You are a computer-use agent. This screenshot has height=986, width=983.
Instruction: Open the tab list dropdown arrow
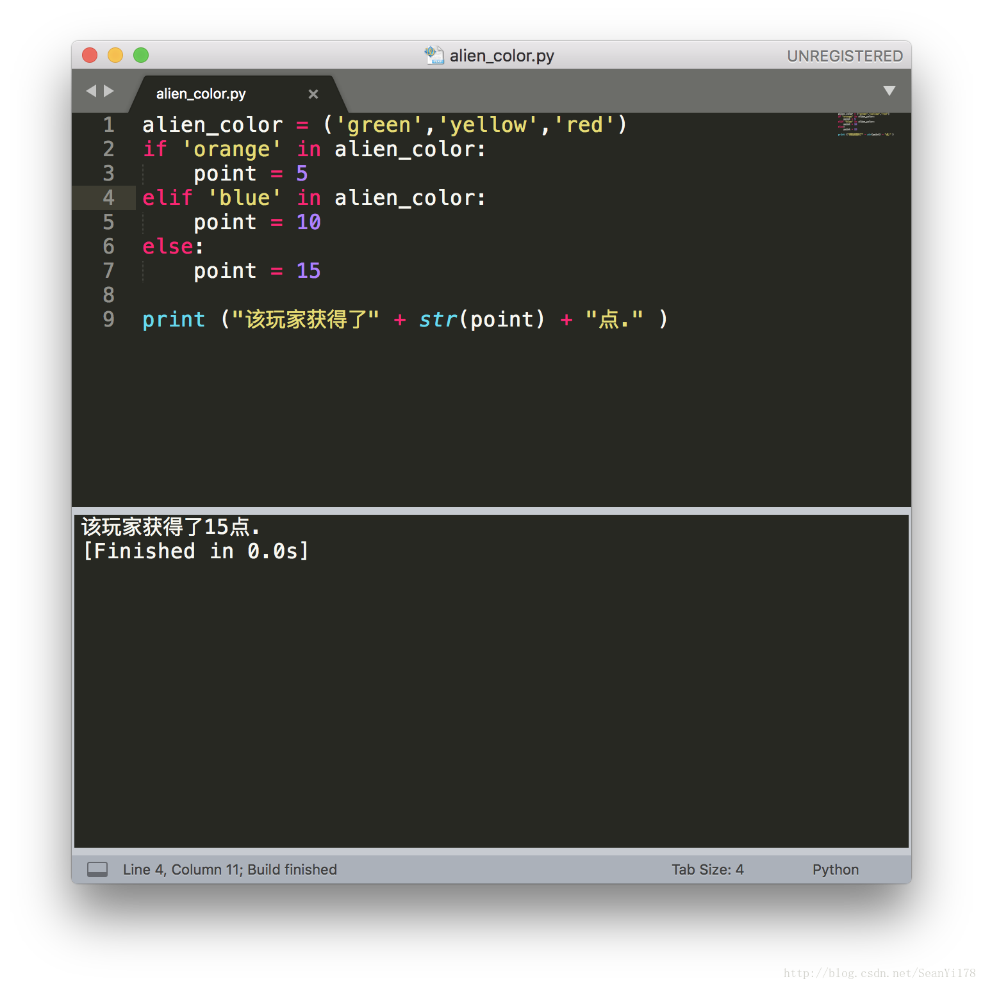point(889,91)
